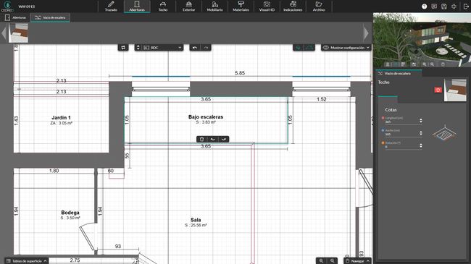Toggle the green 2D view button

[x=299, y=48]
